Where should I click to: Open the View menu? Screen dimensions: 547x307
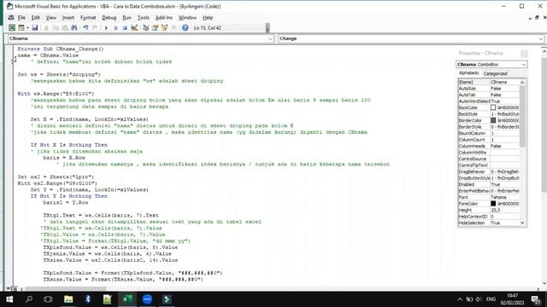point(51,17)
